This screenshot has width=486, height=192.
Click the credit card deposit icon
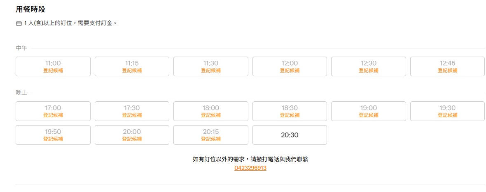coord(19,23)
